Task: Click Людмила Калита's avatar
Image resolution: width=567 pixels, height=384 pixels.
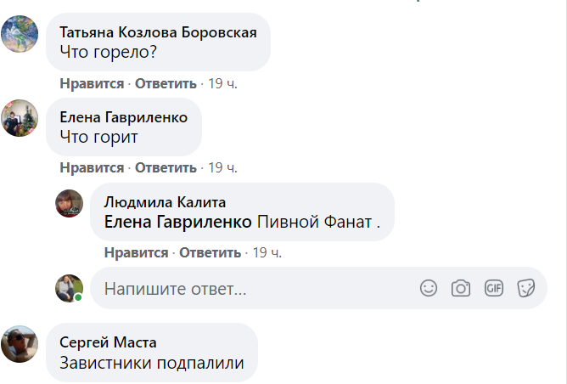Action: coord(70,203)
